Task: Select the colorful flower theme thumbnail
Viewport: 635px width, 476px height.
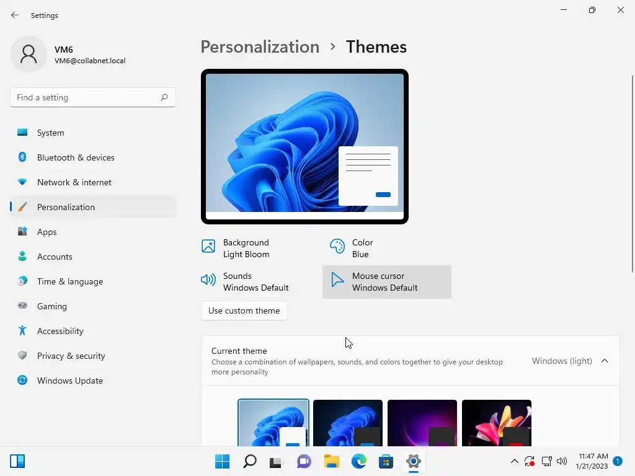Action: tap(497, 423)
